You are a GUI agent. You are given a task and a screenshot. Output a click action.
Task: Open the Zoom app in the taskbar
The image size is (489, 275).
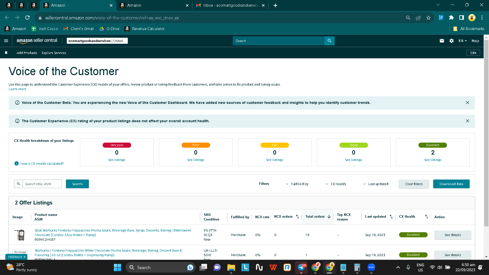click(371, 267)
